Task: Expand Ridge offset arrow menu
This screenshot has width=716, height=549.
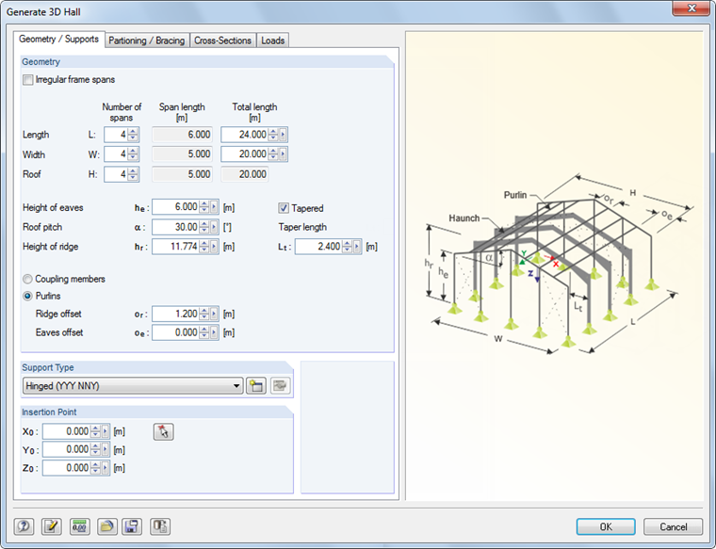Action: [214, 314]
